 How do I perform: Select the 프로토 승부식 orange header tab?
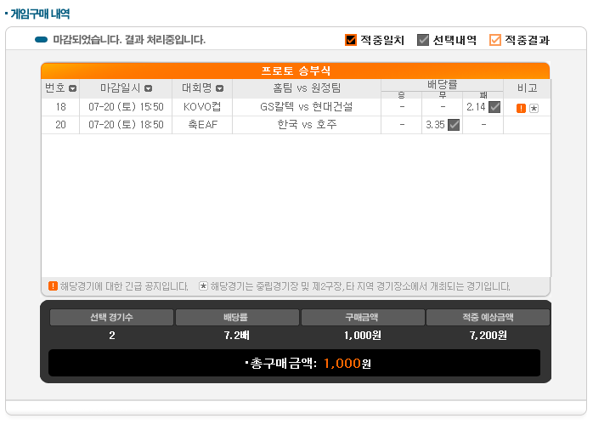pyautogui.click(x=296, y=71)
